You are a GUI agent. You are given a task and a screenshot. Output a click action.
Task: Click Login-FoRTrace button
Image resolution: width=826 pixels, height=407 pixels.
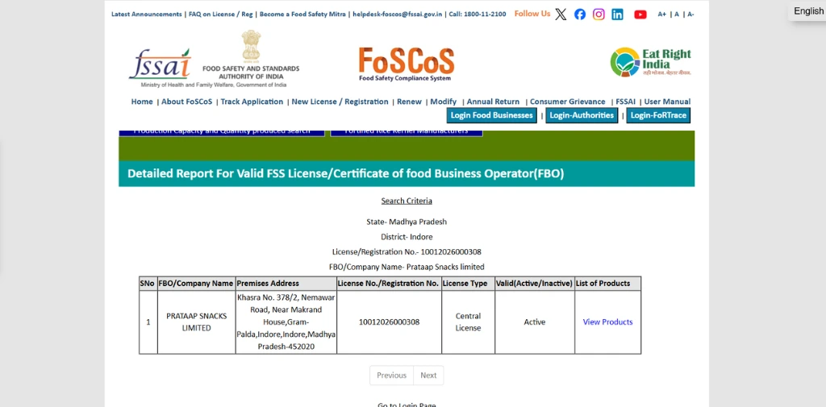point(658,115)
